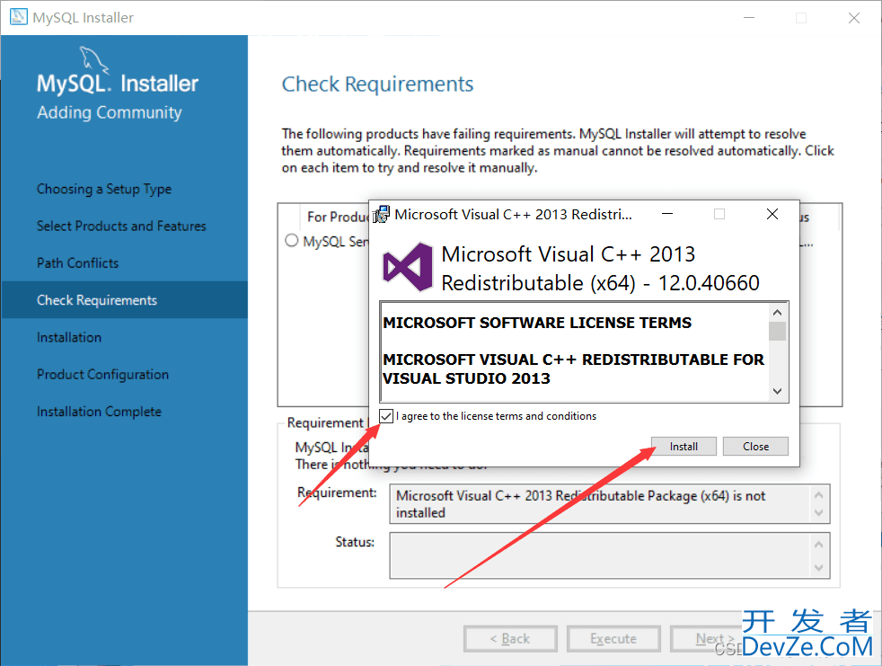Image resolution: width=882 pixels, height=666 pixels.
Task: Open the Select Products and Features step
Action: (121, 226)
